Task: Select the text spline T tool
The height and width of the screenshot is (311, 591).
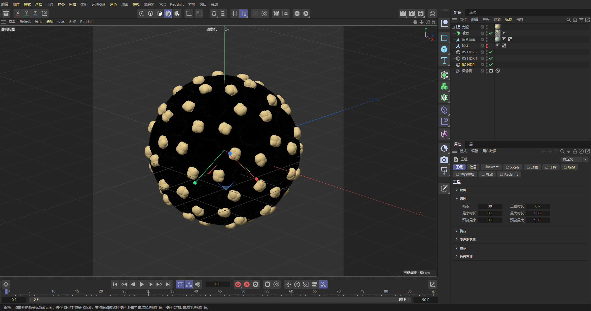Action: point(444,61)
